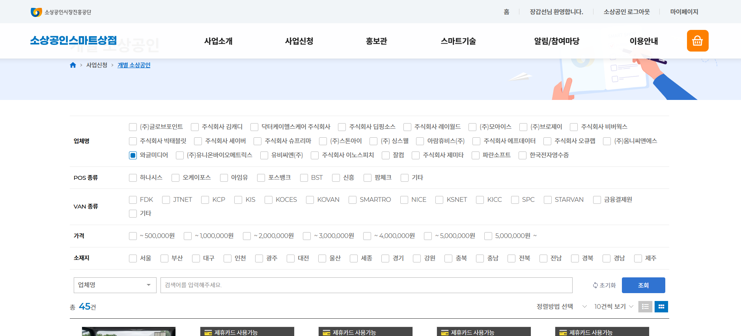
Task: Select the 금융결제원 VAN checkbox
Action: pos(597,200)
